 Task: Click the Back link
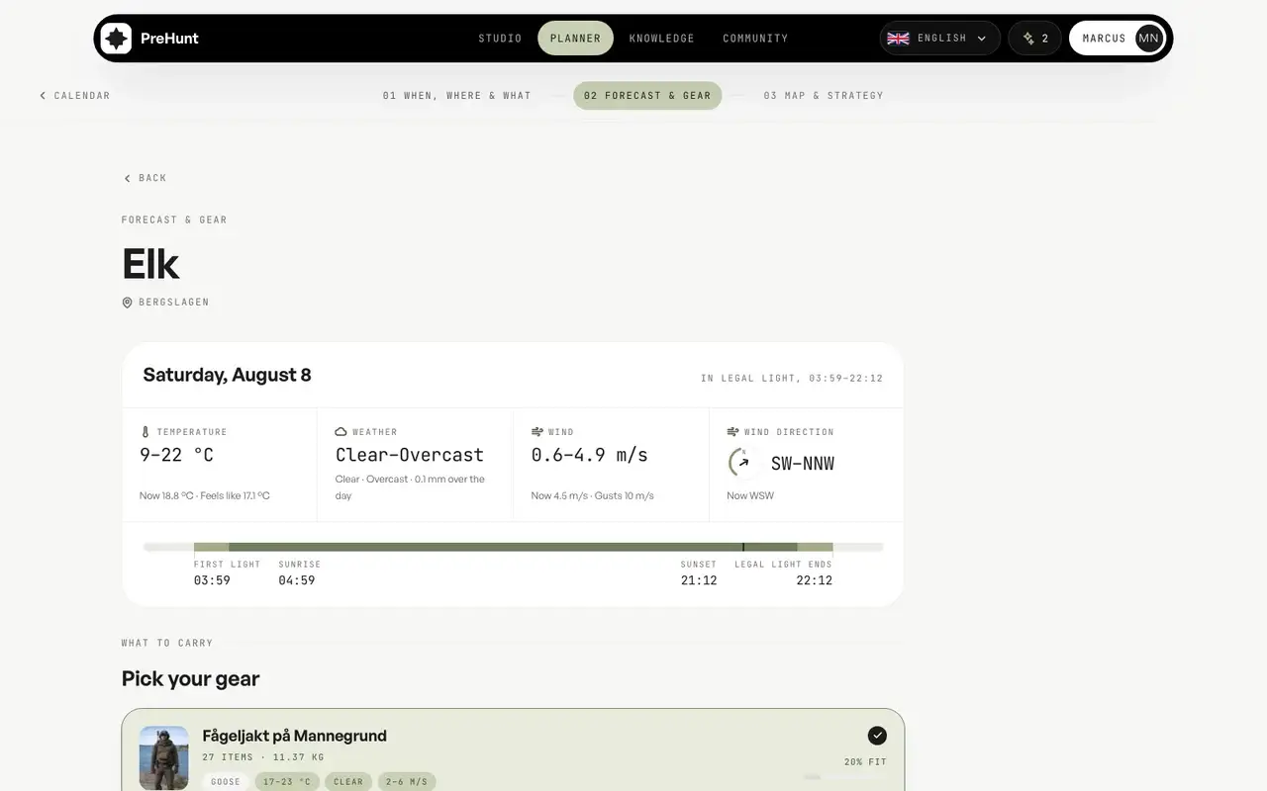coord(145,178)
